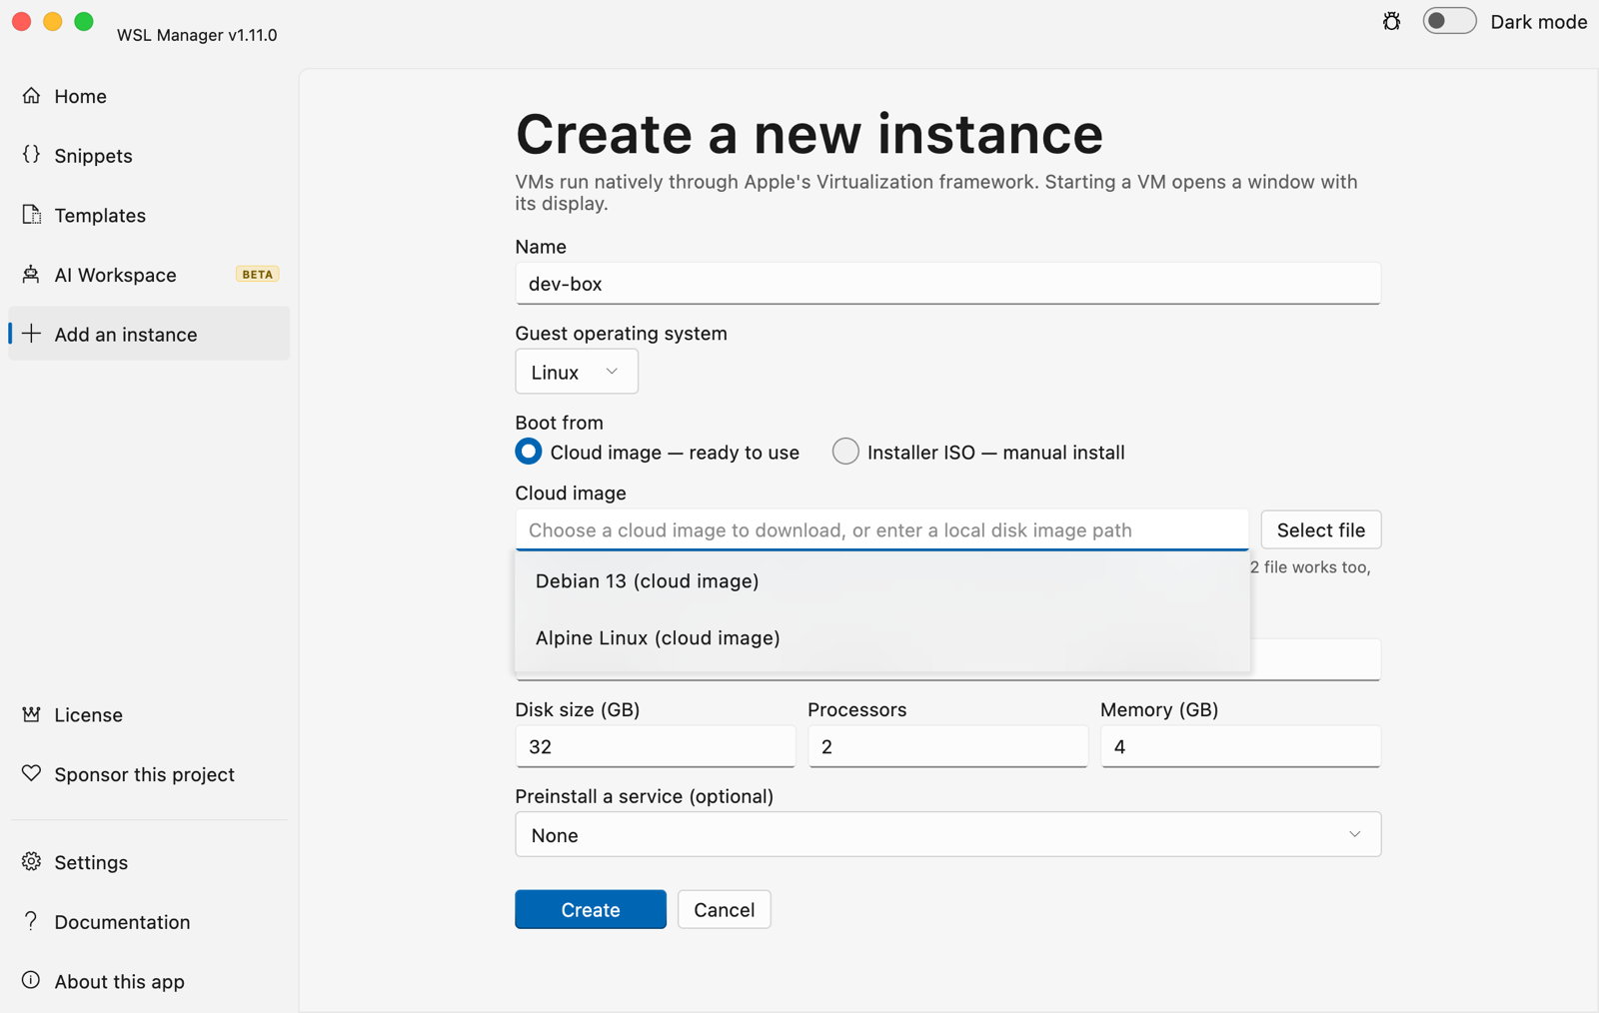1599x1013 pixels.
Task: Click the Snippets curly braces icon
Action: coord(31,155)
